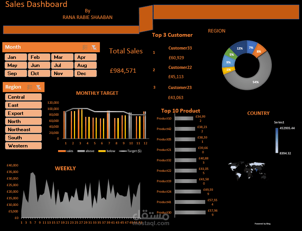Select Aug in Month slicer
This screenshot has width=302, height=231.
click(86, 65)
